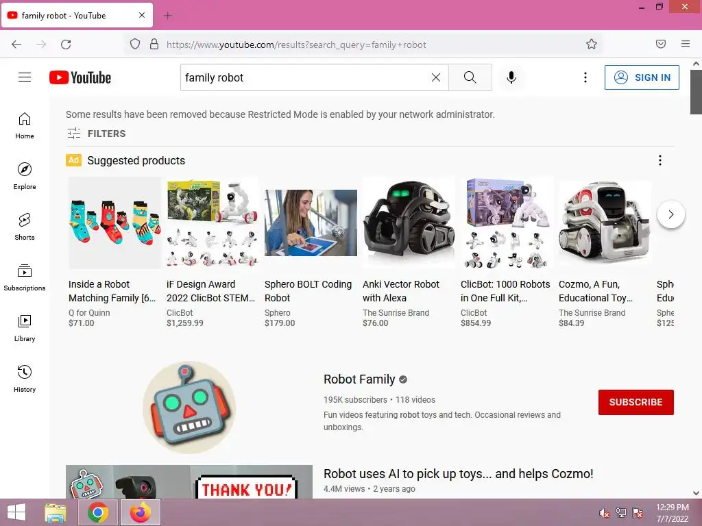Open Explore in the sidebar
The width and height of the screenshot is (702, 526).
[25, 176]
